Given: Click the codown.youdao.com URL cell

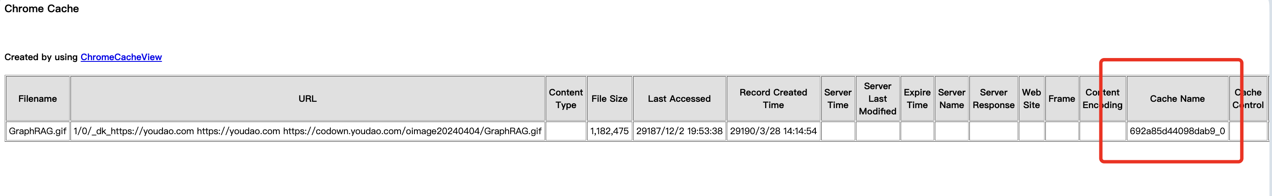Looking at the screenshot, I should tap(307, 131).
